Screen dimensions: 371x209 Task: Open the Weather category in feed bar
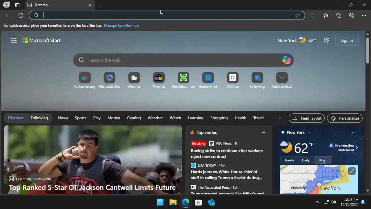[155, 118]
